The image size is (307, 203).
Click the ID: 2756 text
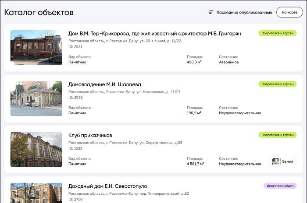(x=75, y=199)
